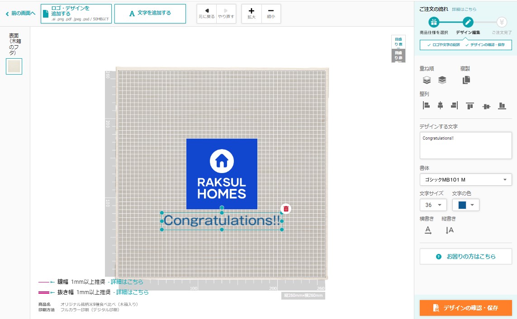Undo the last action (元に戻る)
This screenshot has width=517, height=319.
207,14
